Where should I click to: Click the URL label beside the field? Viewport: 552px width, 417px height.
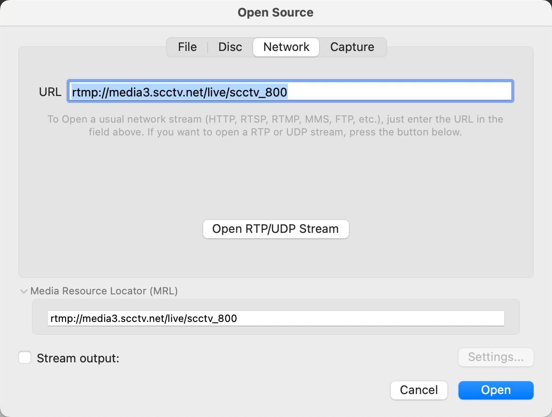click(50, 92)
